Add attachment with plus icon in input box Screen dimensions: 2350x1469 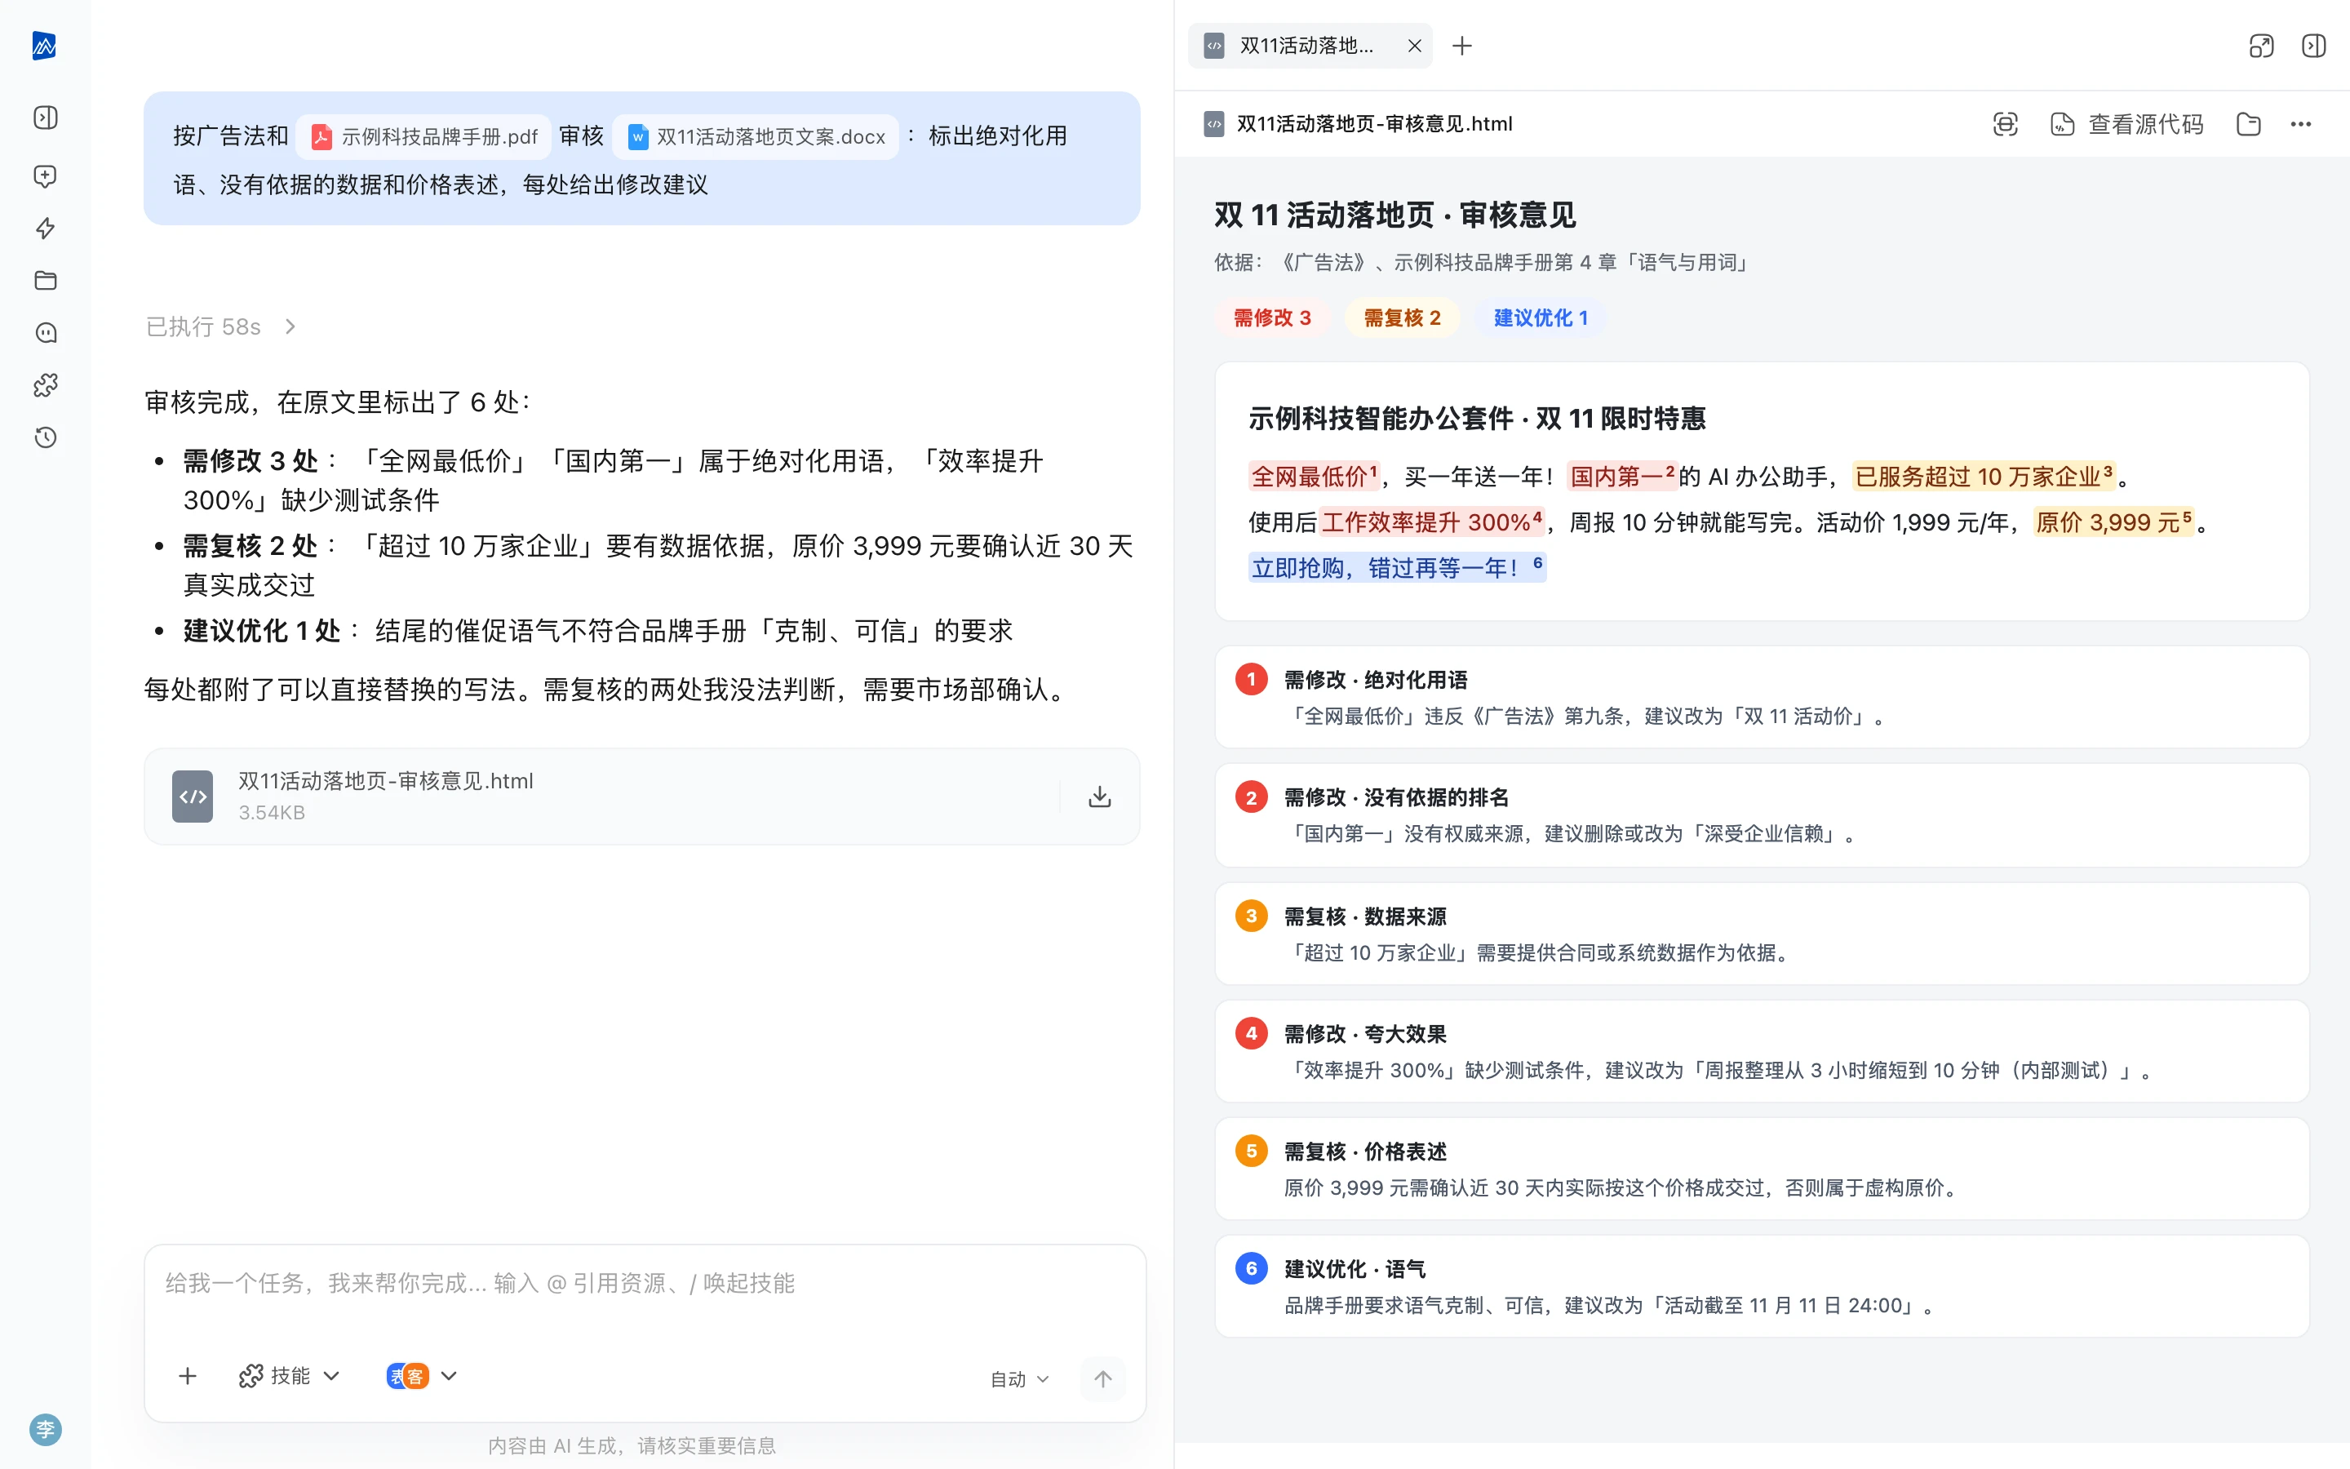pyautogui.click(x=188, y=1376)
